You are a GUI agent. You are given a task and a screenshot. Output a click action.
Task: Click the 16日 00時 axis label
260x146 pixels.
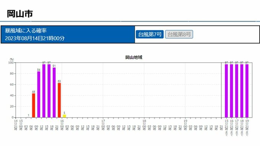click(62, 125)
